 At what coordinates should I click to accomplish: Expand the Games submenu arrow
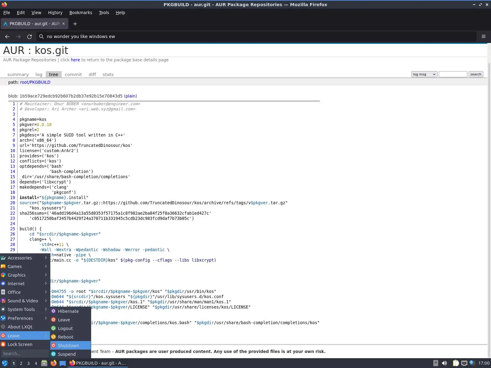pos(46,266)
